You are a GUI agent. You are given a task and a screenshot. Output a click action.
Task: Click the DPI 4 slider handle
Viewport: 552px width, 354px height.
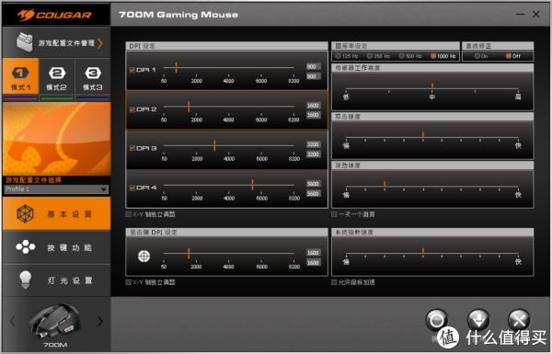point(253,185)
